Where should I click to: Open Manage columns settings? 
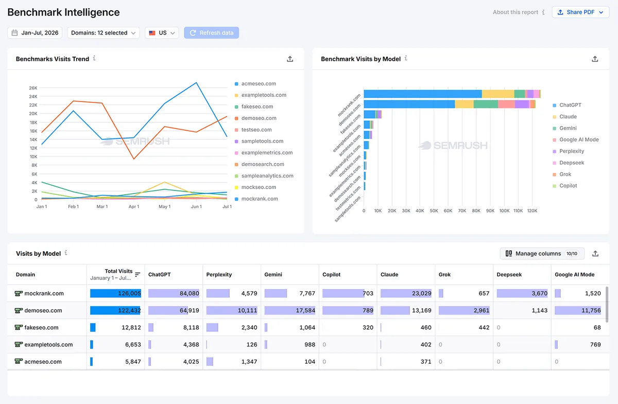(x=542, y=254)
